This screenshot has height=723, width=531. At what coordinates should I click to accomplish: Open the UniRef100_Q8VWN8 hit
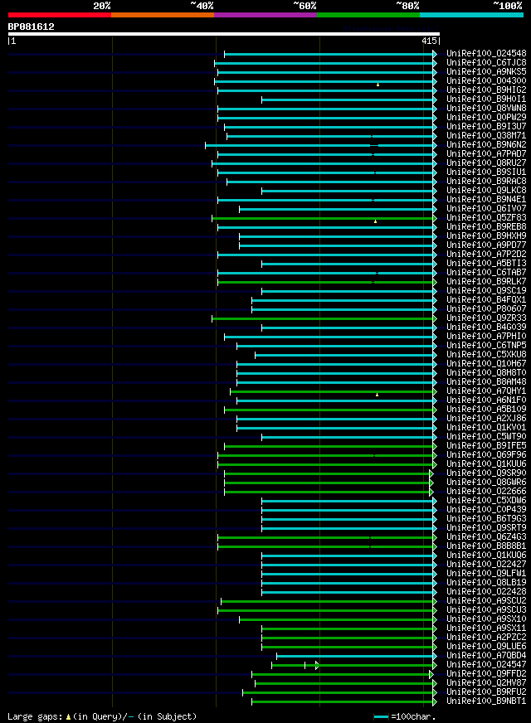(x=486, y=109)
